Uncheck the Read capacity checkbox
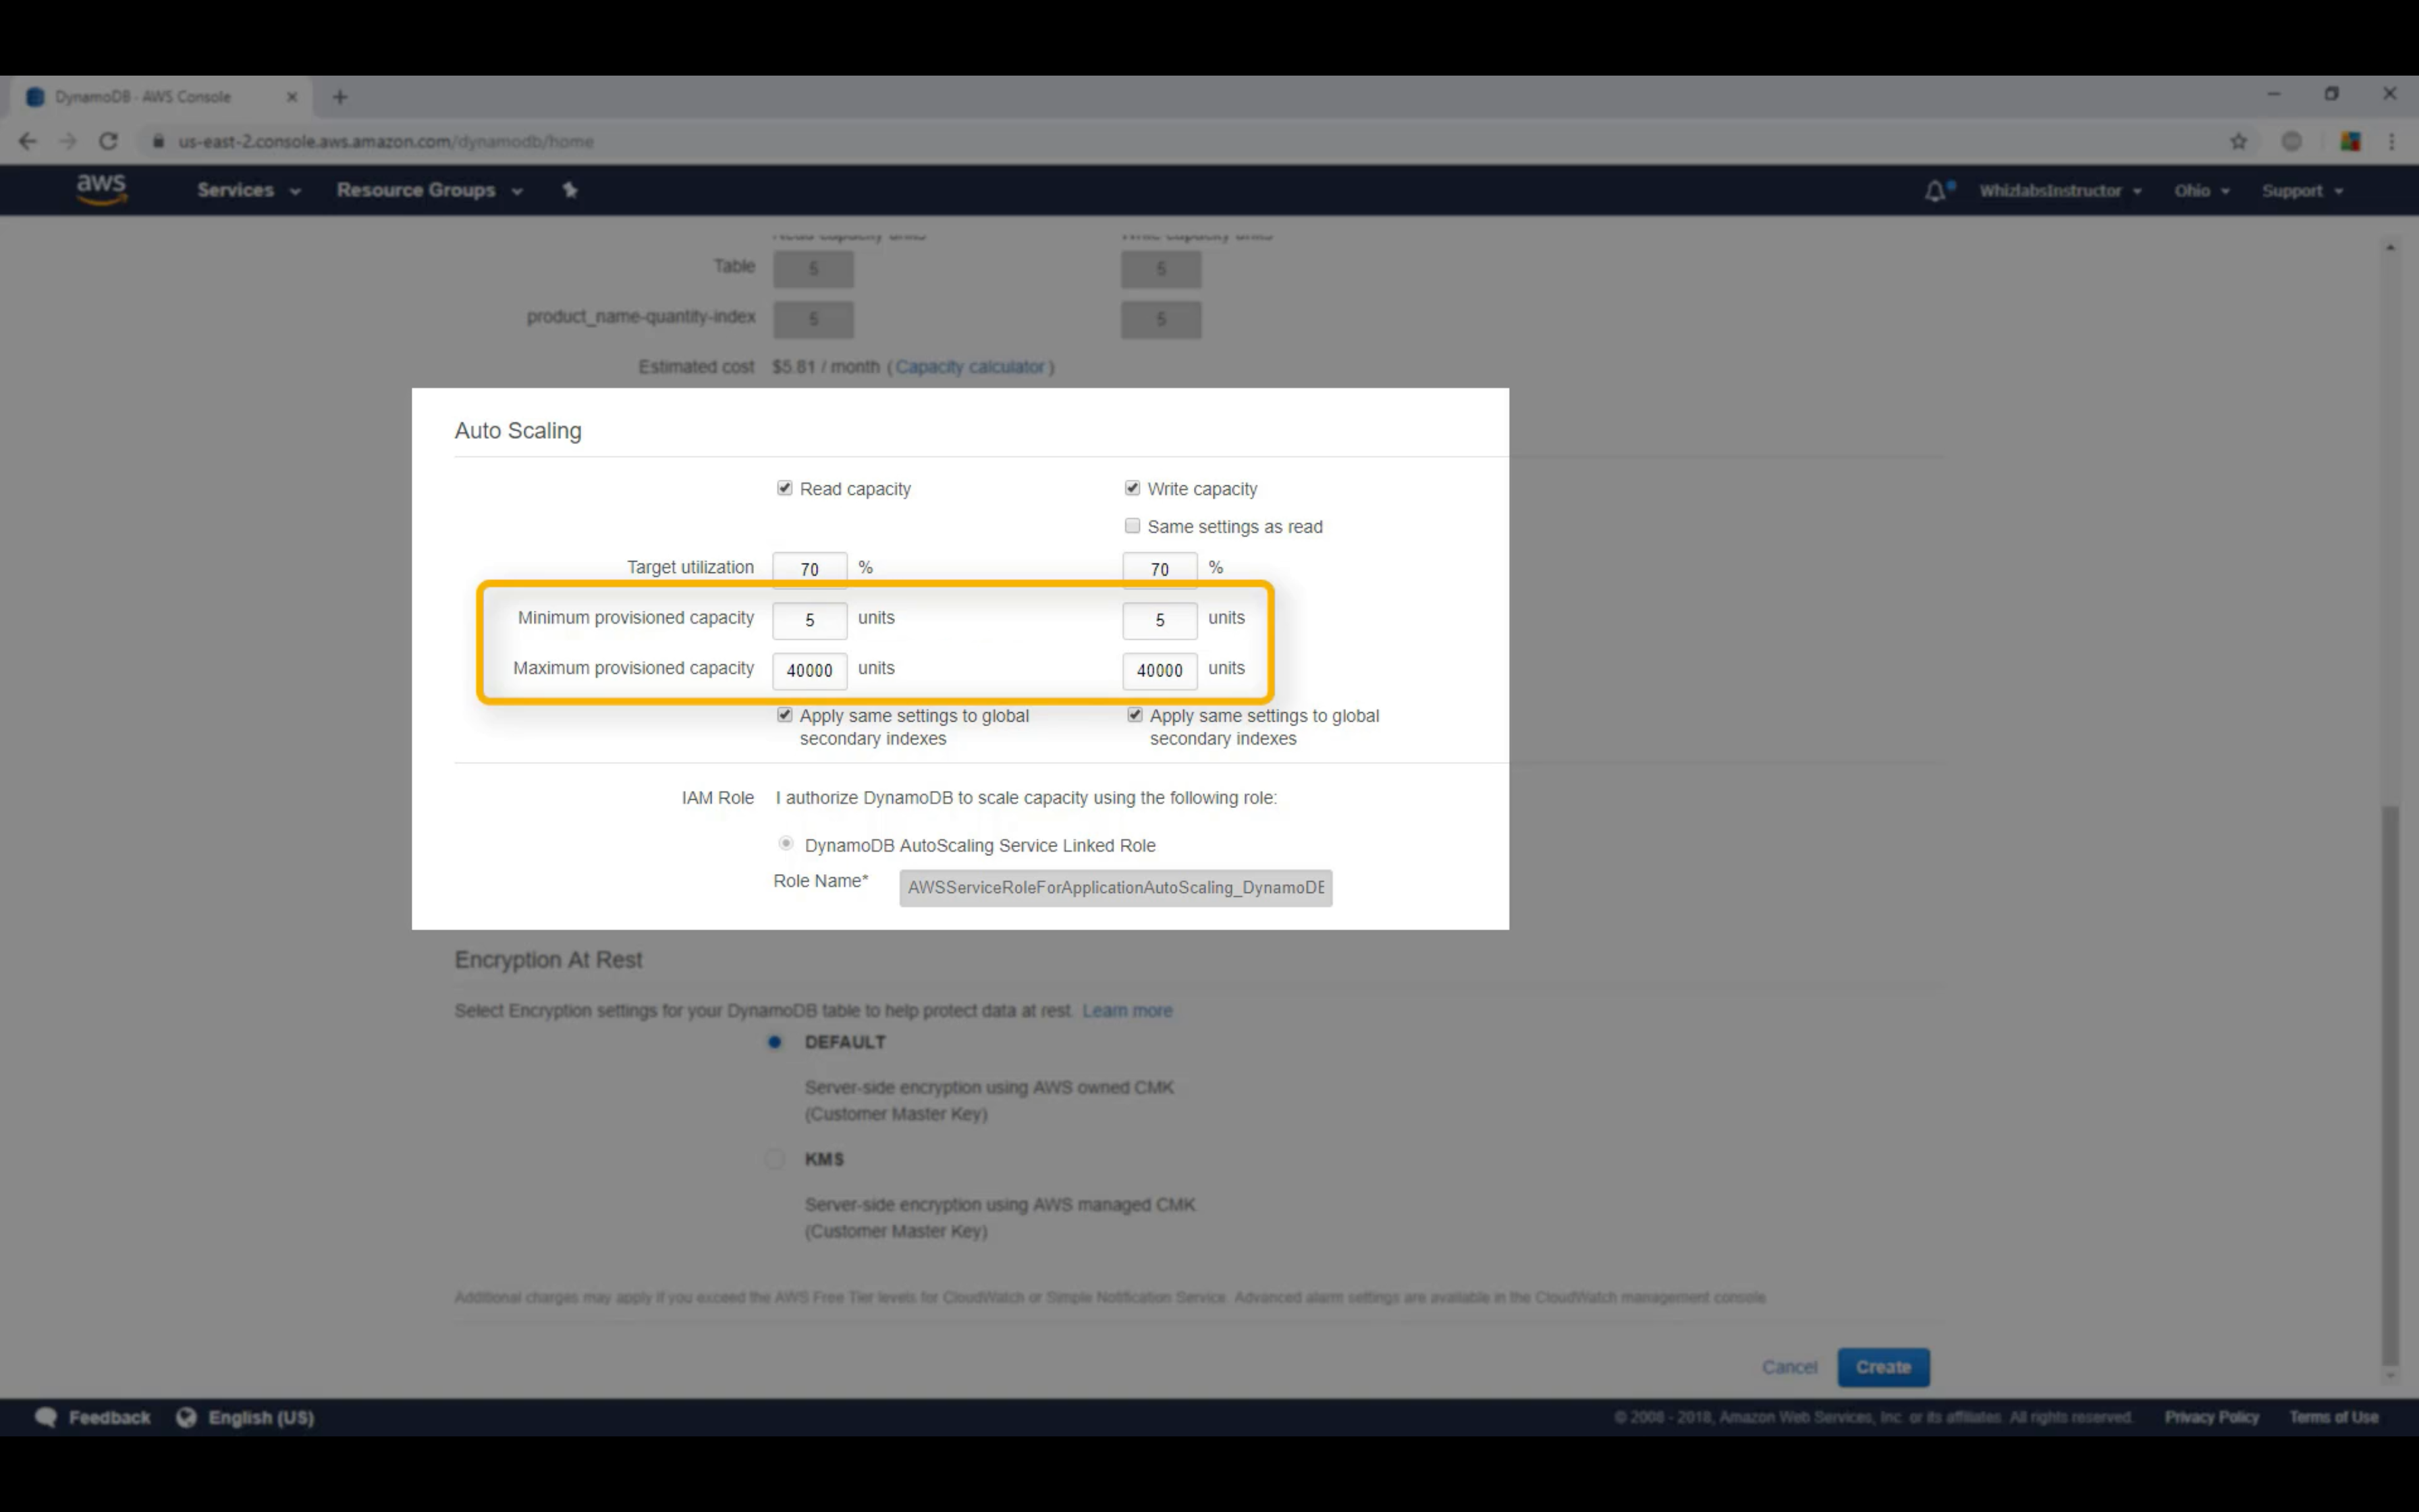Viewport: 2419px width, 1512px height. (785, 488)
